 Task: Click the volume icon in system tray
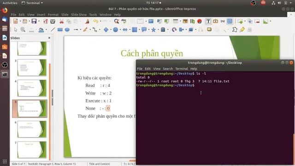click(279, 3)
